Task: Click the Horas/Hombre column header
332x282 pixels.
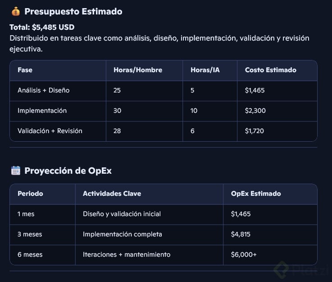Action: (x=138, y=70)
